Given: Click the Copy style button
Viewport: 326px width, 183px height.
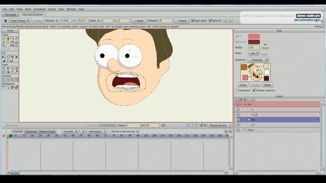Looking at the screenshot, I should click(x=243, y=85).
